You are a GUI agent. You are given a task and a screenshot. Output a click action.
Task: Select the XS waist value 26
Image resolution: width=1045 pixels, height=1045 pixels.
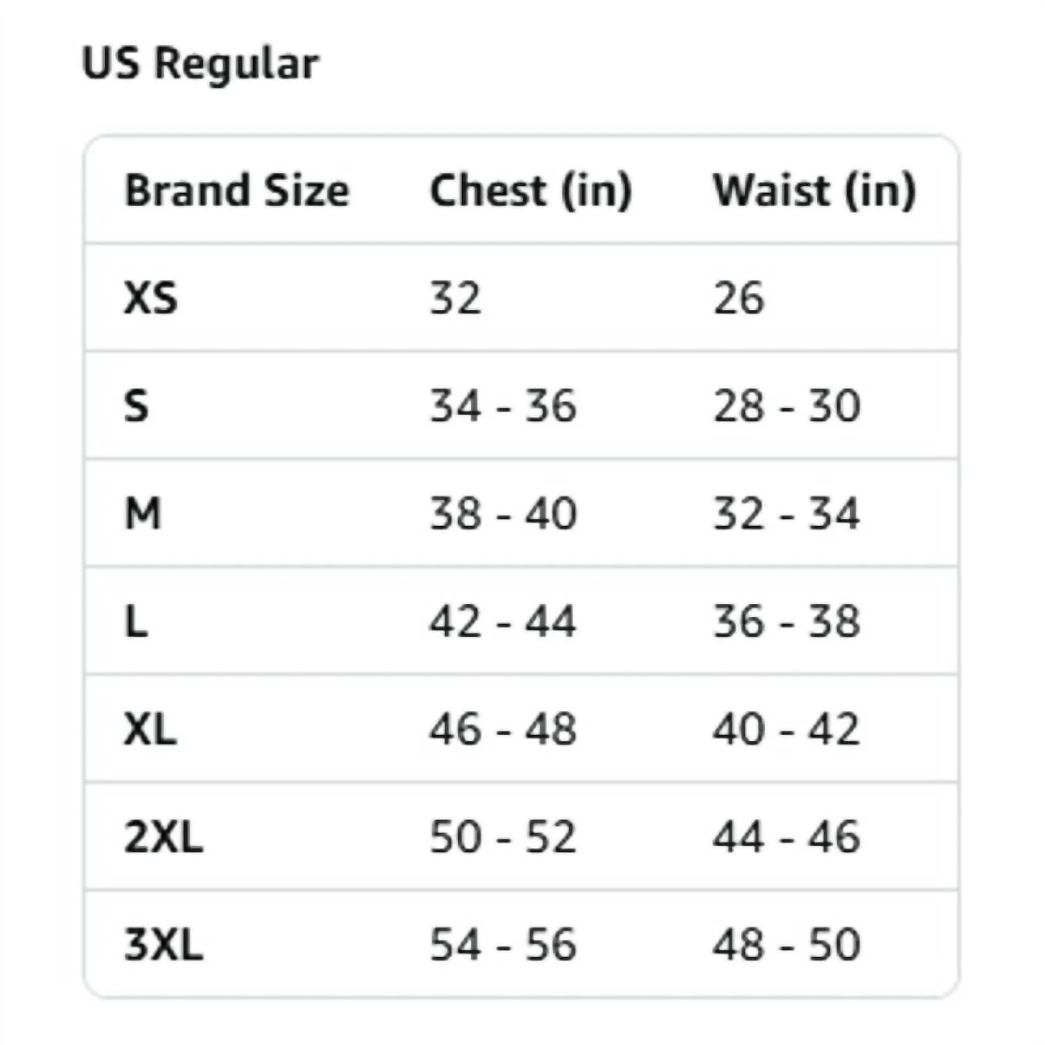[738, 298]
